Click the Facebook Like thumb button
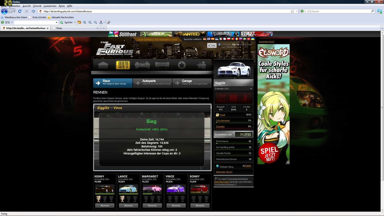 tap(212, 45)
